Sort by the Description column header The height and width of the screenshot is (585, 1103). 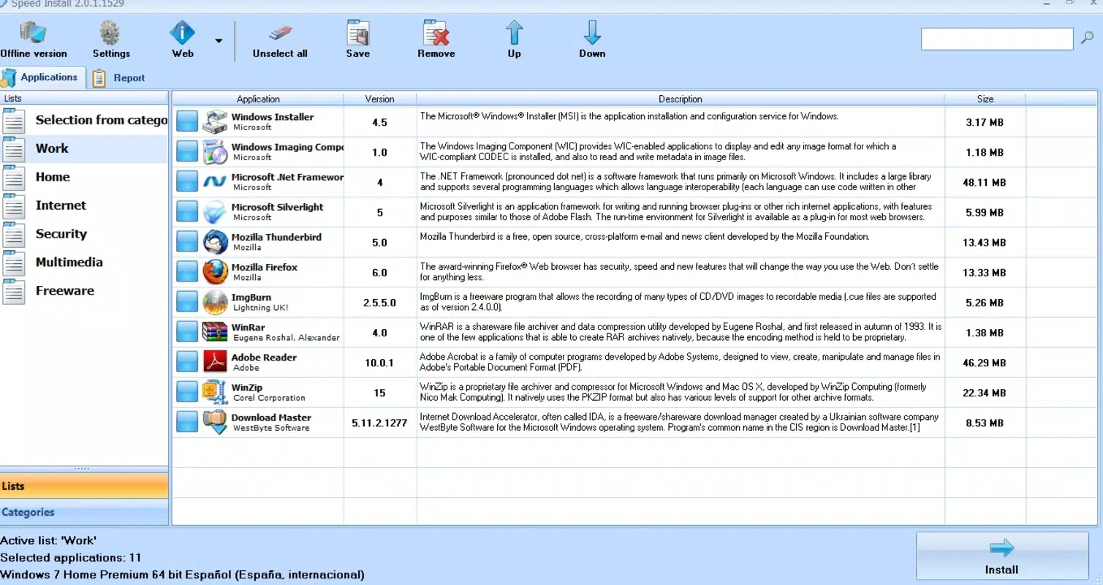coord(681,99)
